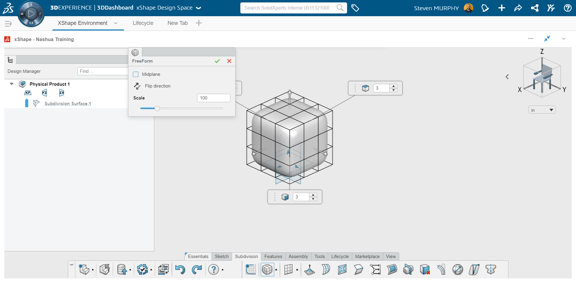Click the share arrow icon in top bar
Screen dimensions: 576x282
point(518,8)
